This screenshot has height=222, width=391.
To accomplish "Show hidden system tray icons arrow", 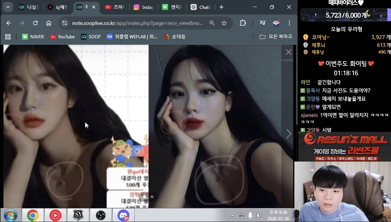I will (232, 215).
